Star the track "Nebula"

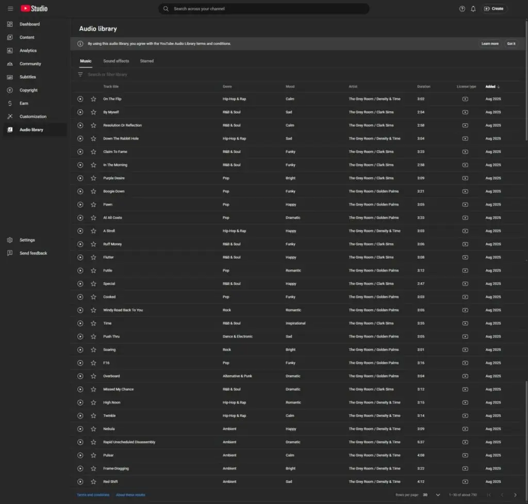click(x=93, y=429)
